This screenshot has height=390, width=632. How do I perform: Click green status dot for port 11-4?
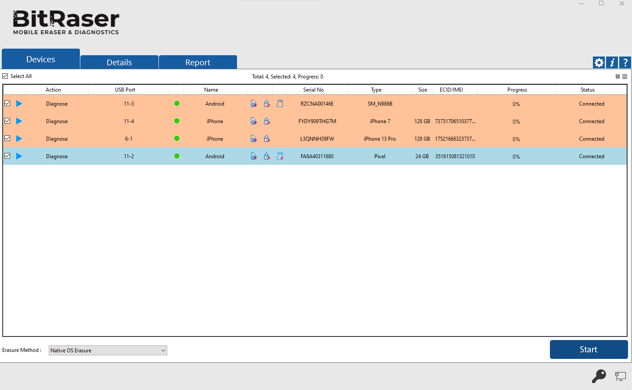[177, 121]
